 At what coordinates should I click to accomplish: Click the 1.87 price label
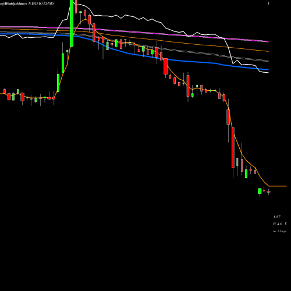277,217
